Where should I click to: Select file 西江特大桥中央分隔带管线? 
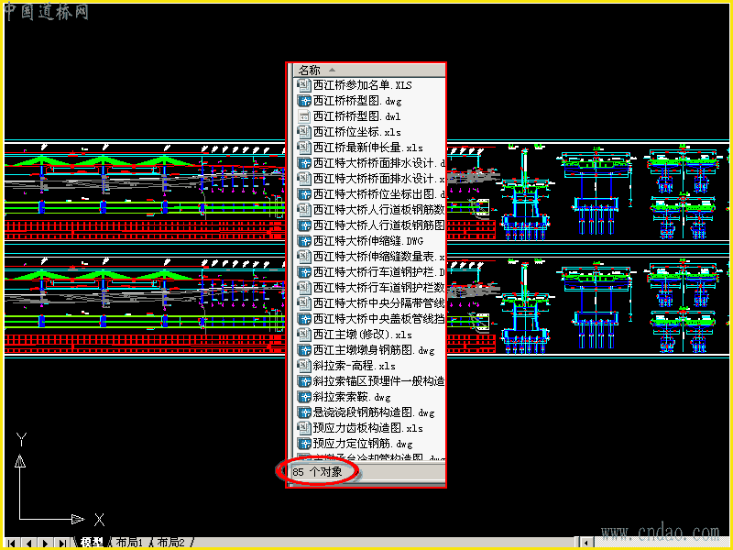pyautogui.click(x=378, y=303)
